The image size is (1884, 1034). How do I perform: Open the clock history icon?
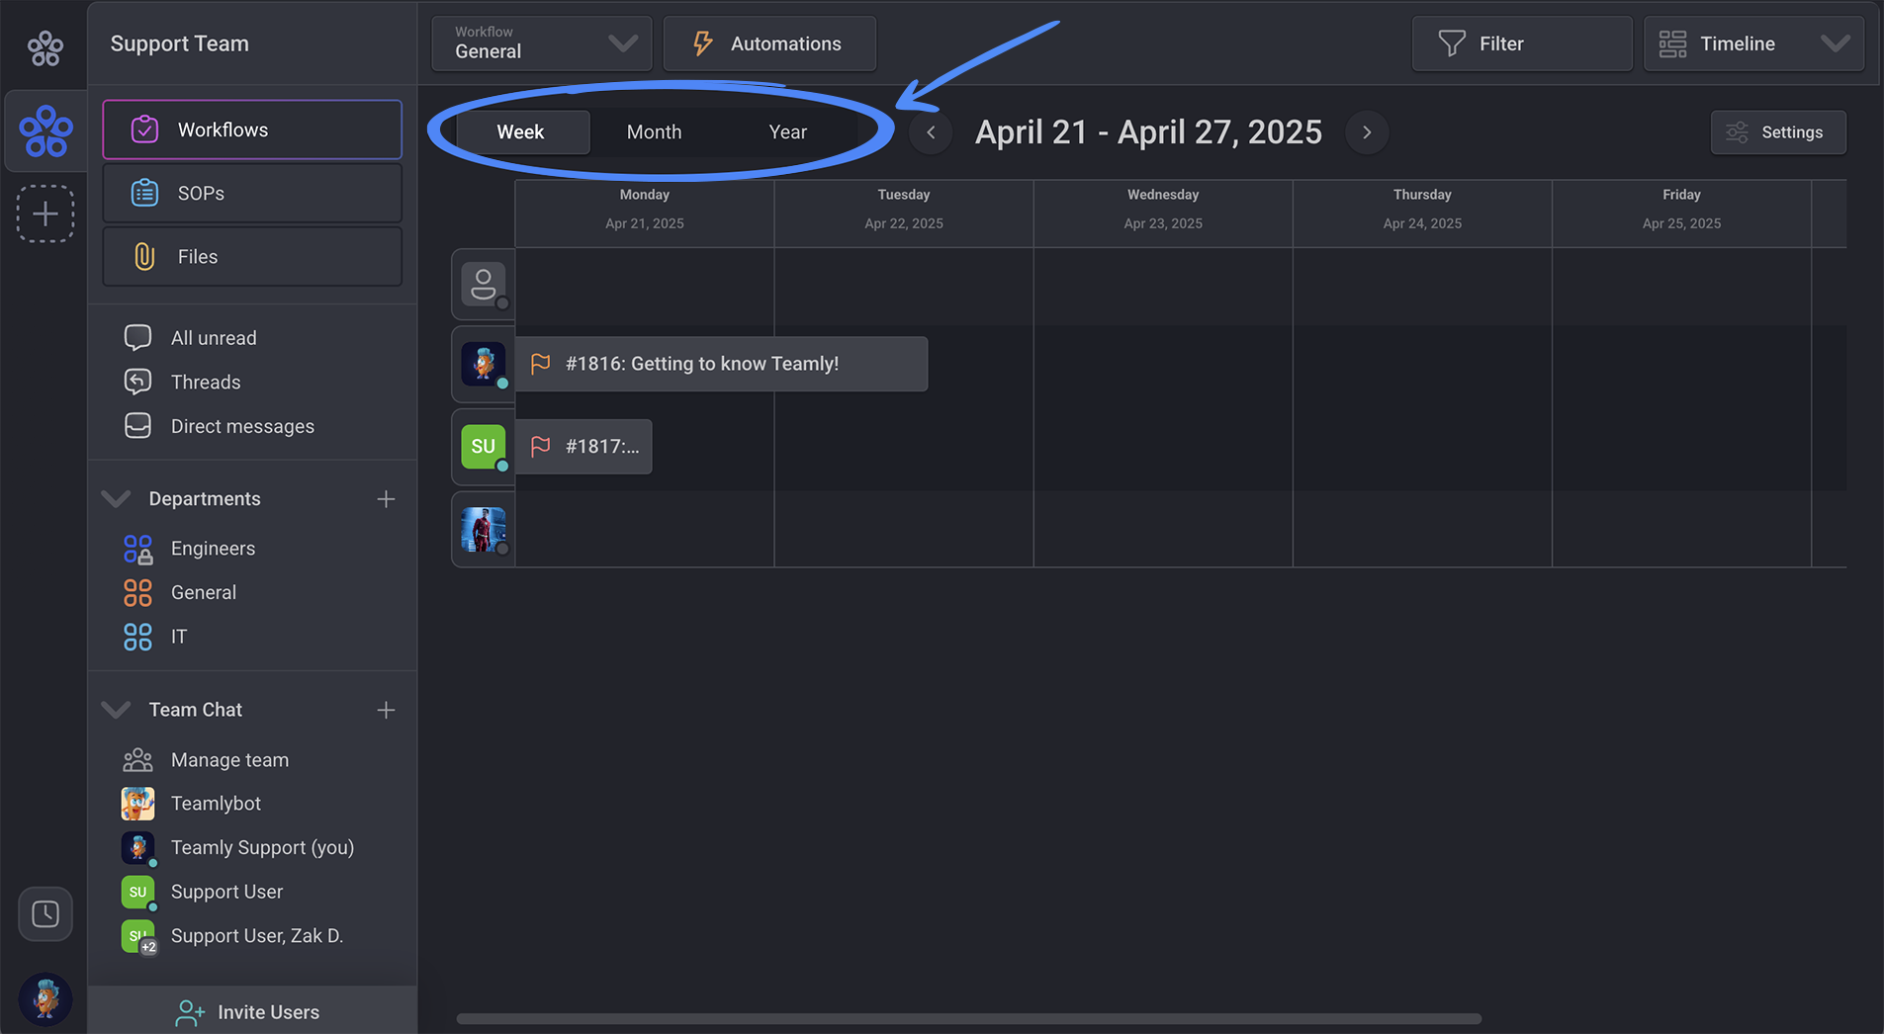(45, 913)
